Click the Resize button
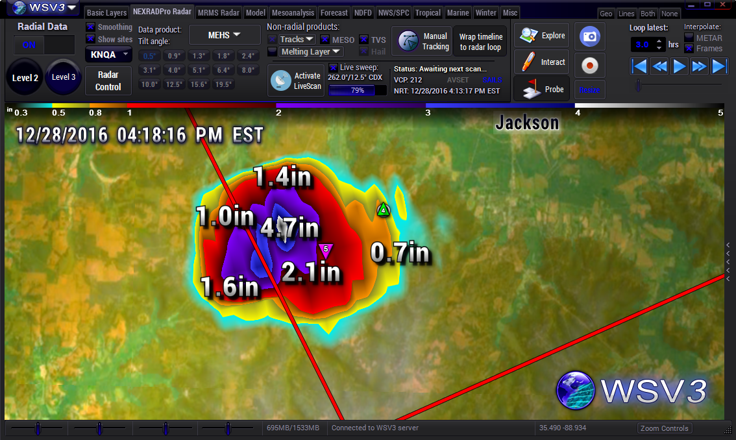736x440 pixels. (589, 90)
